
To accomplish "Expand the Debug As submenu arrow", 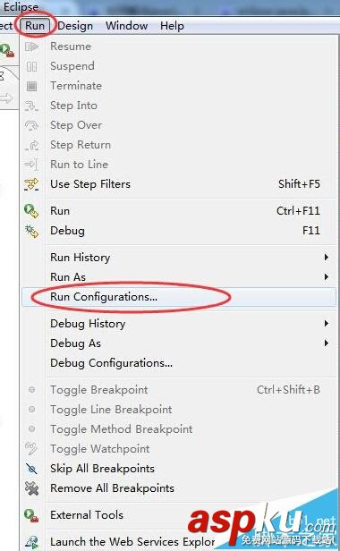I will (x=327, y=343).
